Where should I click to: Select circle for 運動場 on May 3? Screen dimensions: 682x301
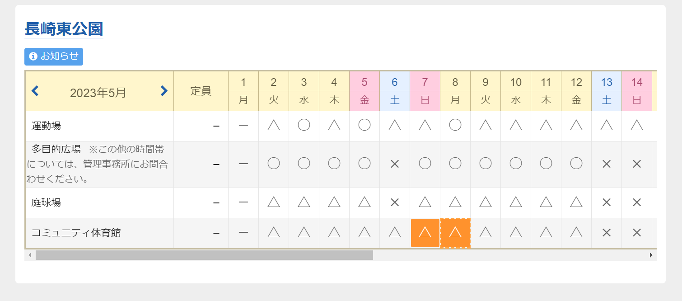click(304, 126)
